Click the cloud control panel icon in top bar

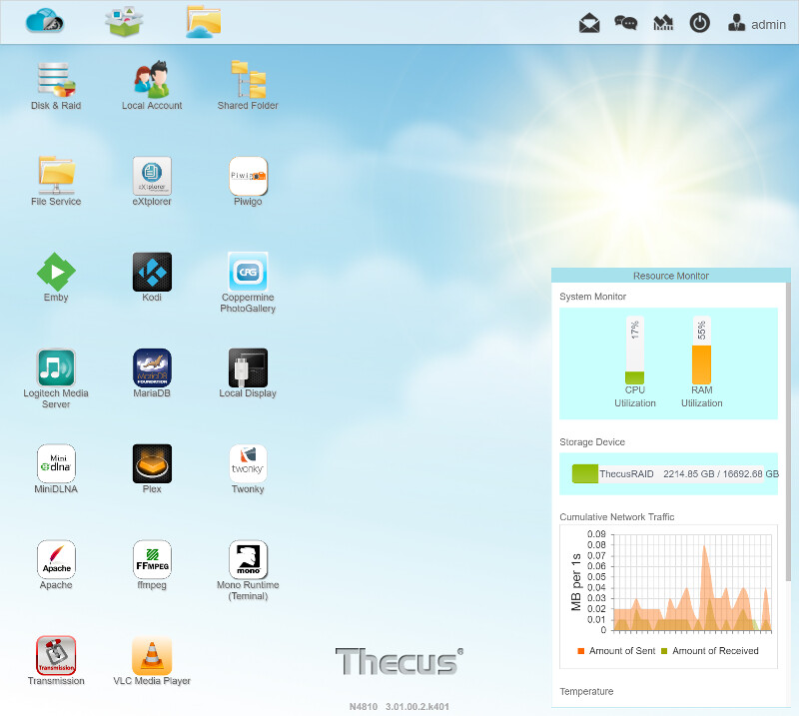click(x=45, y=21)
